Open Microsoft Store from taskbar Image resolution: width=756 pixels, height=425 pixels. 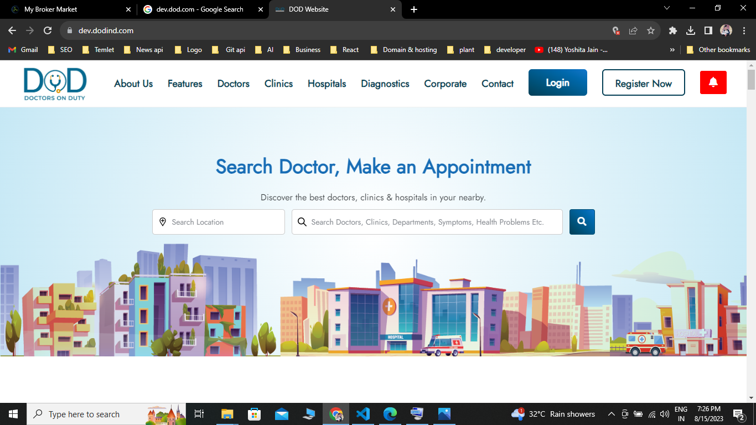[x=254, y=413]
